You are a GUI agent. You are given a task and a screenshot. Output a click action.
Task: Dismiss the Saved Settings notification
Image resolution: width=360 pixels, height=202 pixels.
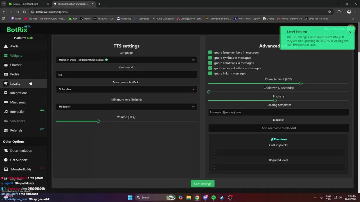[x=350, y=32]
